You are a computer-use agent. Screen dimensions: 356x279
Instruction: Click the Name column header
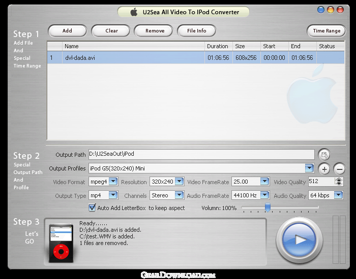[133, 46]
